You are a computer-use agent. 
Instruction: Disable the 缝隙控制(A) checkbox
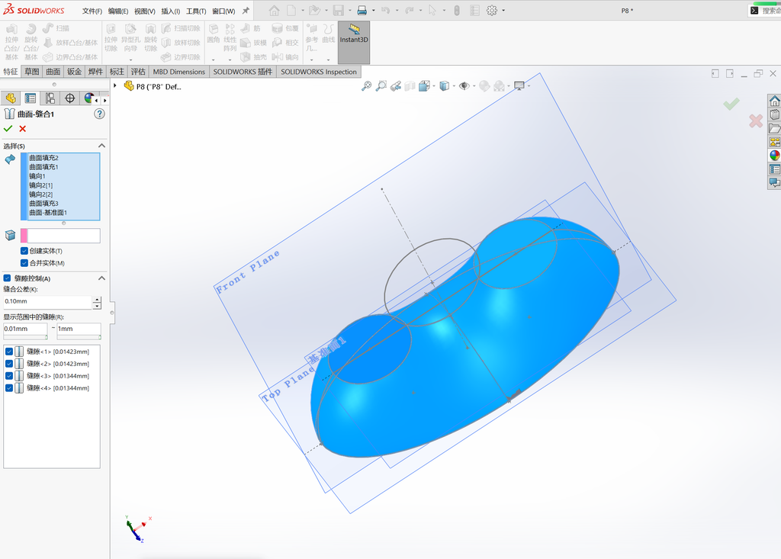tap(7, 278)
